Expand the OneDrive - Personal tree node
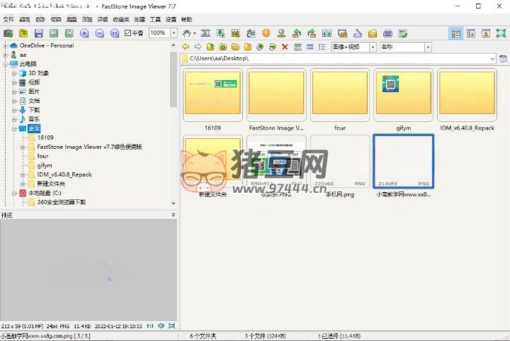 [5, 45]
